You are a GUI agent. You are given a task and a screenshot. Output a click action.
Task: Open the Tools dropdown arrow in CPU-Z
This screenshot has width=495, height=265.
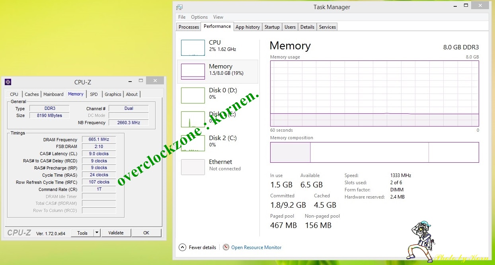(97, 233)
